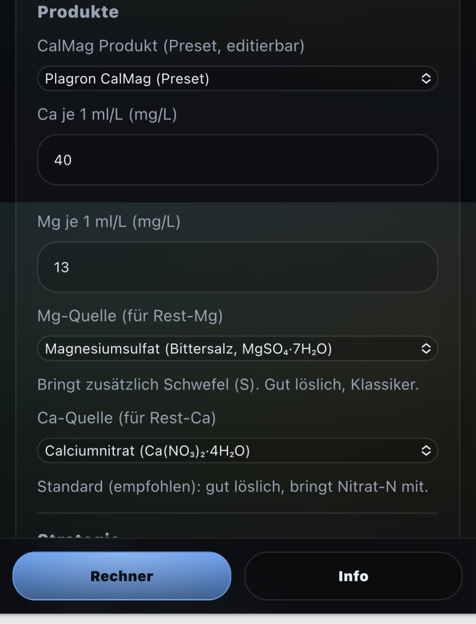
Task: Click the chevron arrows on CalMag Produkt selector
Action: (x=426, y=78)
